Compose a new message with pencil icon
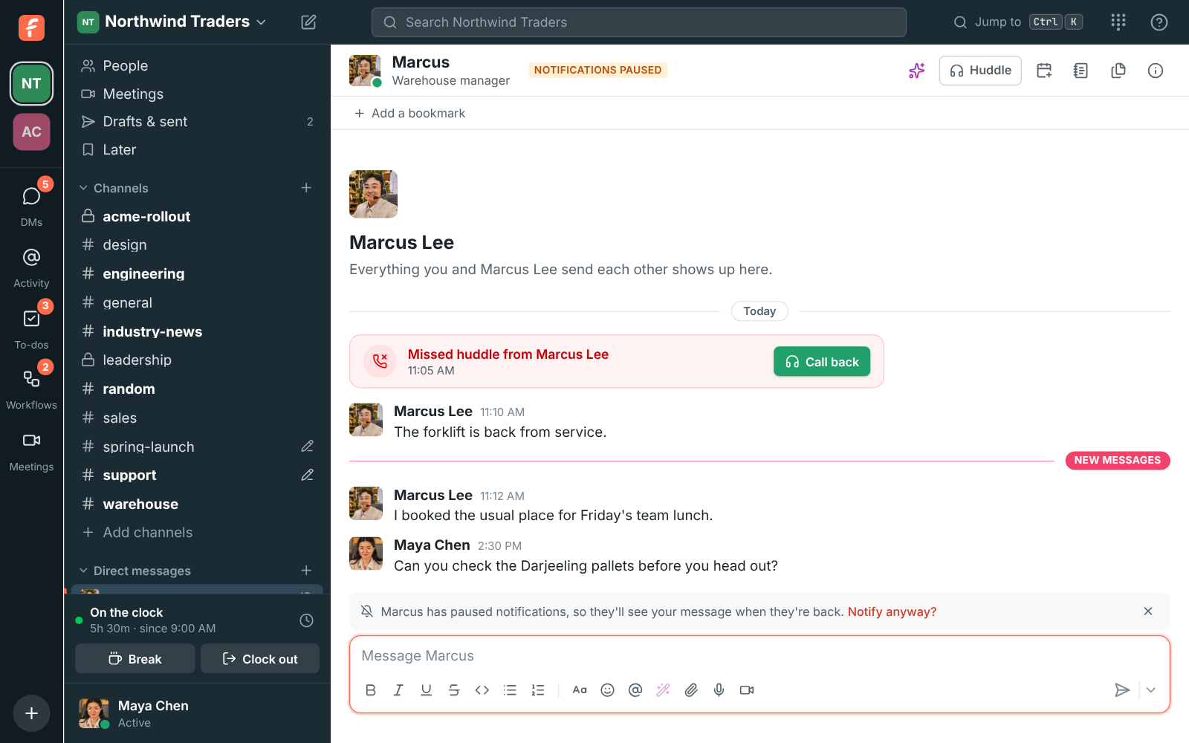 tap(308, 22)
